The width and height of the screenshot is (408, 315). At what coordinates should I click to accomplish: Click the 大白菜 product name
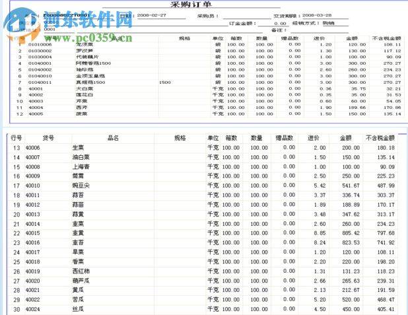(x=85, y=88)
